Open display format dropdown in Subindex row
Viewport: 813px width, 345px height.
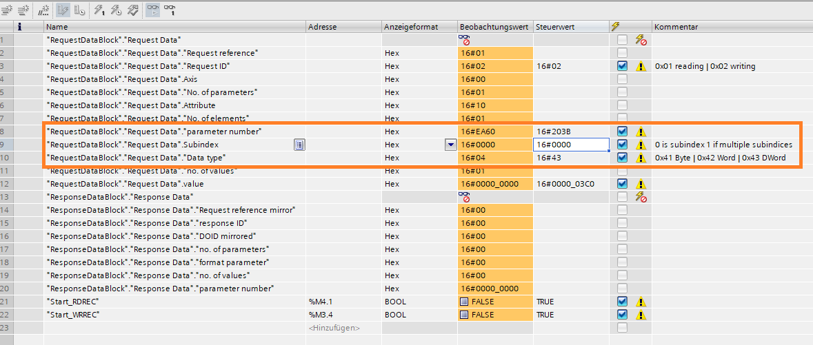click(x=450, y=145)
